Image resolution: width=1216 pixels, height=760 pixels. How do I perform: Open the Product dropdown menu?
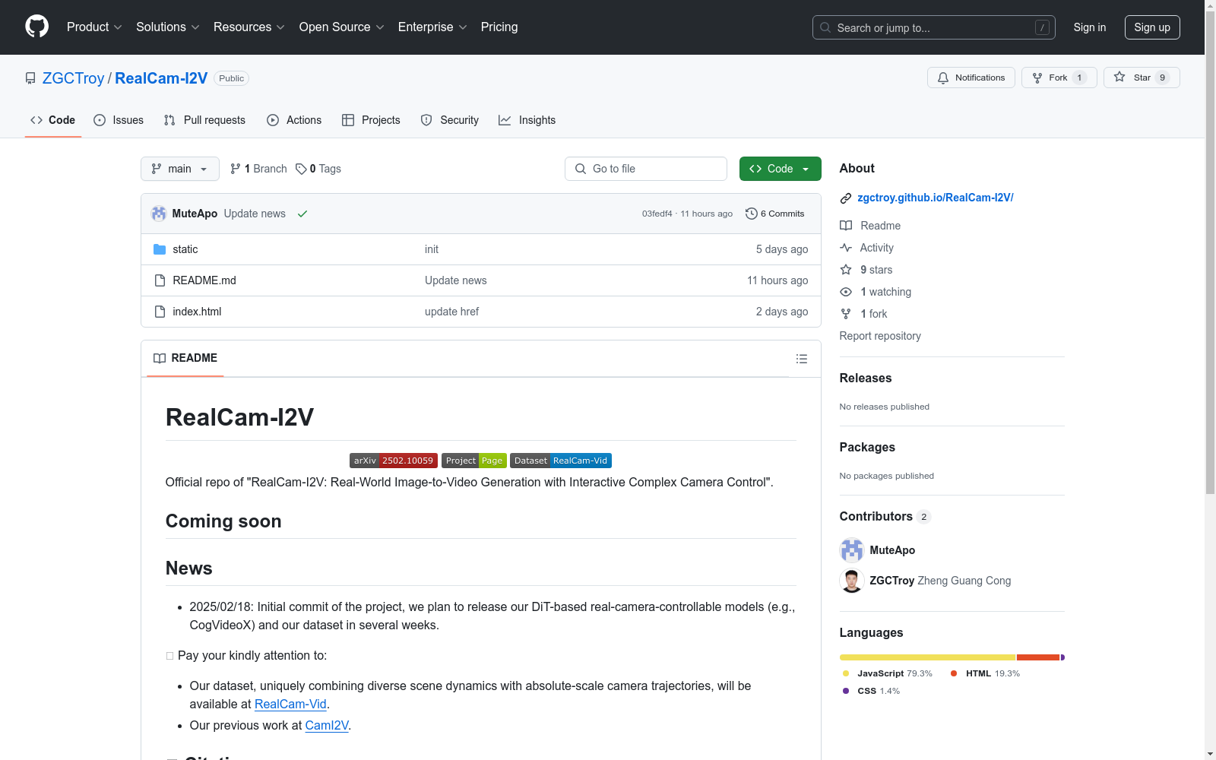[x=94, y=27]
